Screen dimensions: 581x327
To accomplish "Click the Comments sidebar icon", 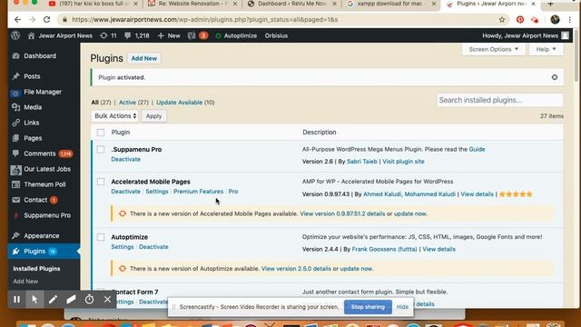I will point(15,154).
